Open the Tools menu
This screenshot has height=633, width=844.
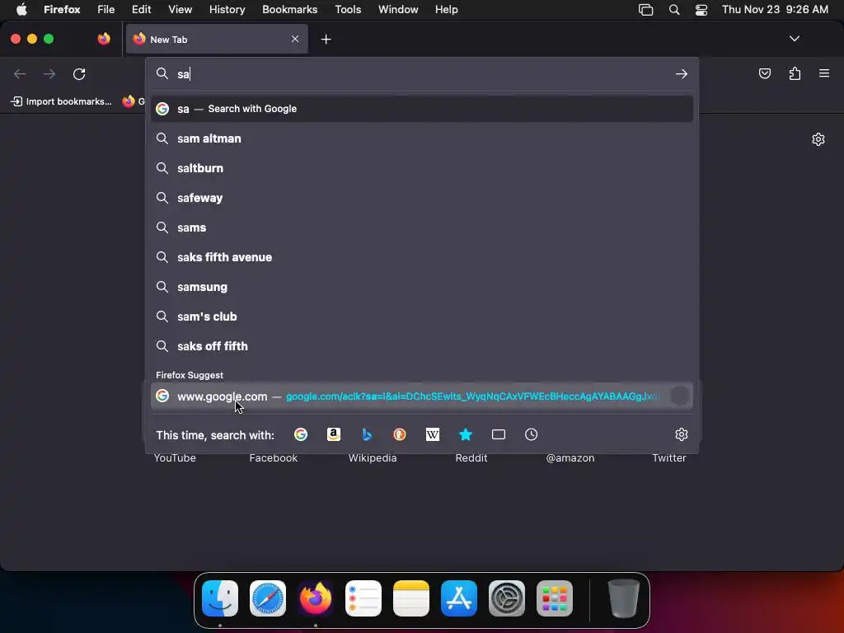point(348,9)
